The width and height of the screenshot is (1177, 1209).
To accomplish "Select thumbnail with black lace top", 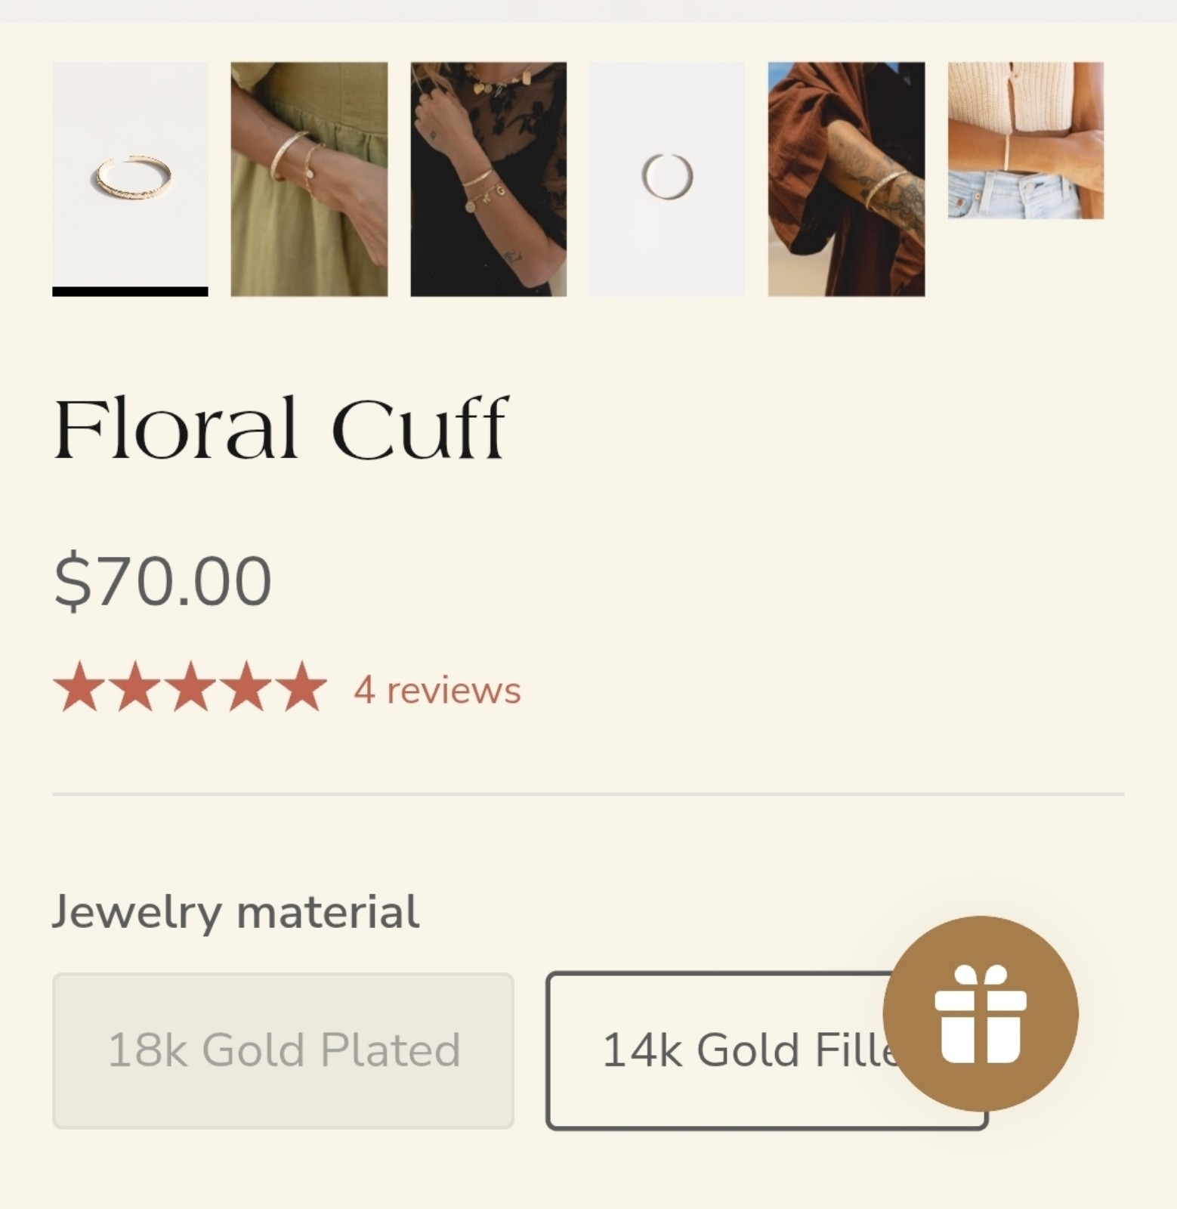I will [489, 179].
